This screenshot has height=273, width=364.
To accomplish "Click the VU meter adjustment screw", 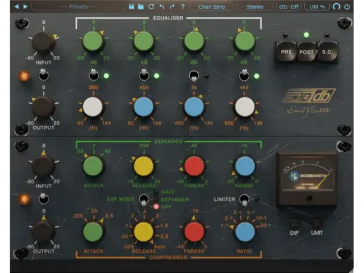I will pyautogui.click(x=309, y=198).
